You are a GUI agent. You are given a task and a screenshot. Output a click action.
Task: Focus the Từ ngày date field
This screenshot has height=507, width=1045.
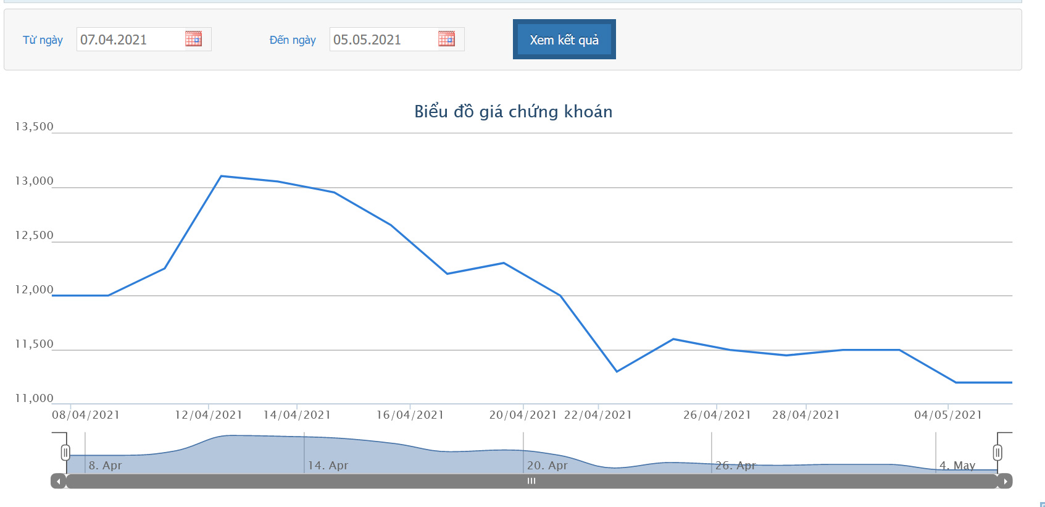tap(131, 40)
